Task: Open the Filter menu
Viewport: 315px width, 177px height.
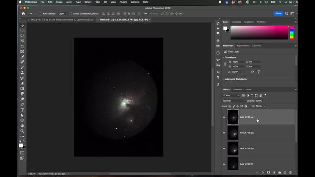Action: click(97, 2)
